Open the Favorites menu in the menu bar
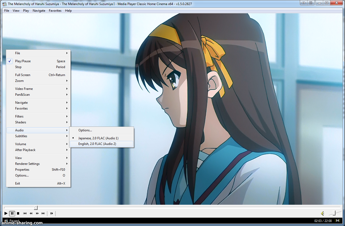The image size is (345, 226). click(55, 11)
